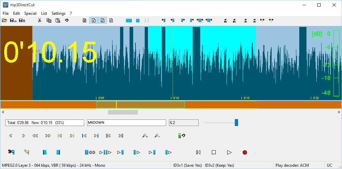The width and height of the screenshot is (342, 169).
Task: Step forward with the single right chevron
Action: click(x=24, y=136)
